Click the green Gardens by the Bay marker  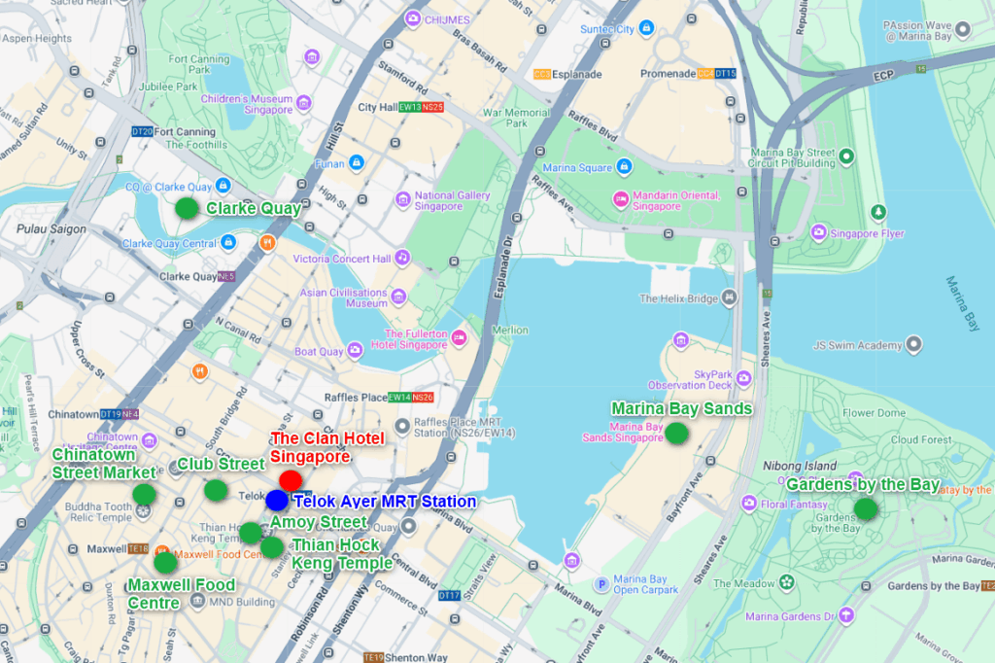(x=865, y=508)
